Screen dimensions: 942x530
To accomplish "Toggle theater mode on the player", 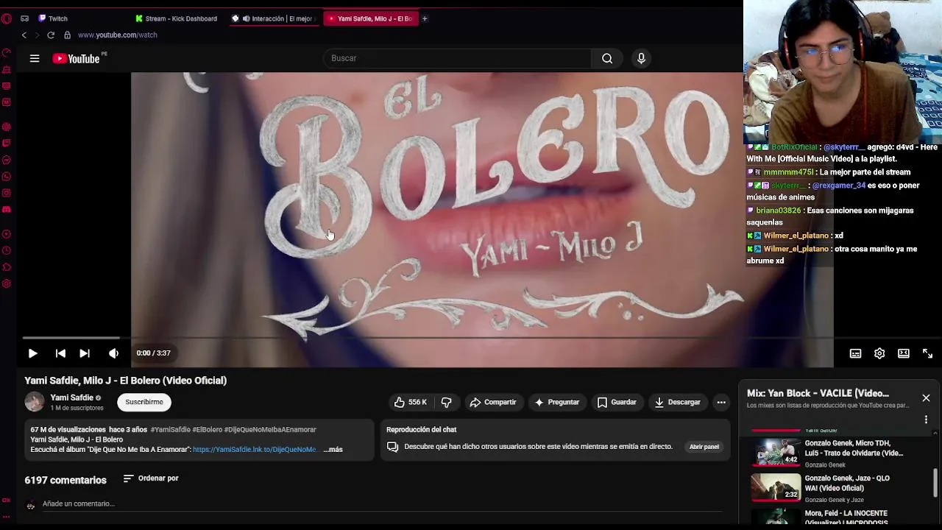I will coord(904,353).
